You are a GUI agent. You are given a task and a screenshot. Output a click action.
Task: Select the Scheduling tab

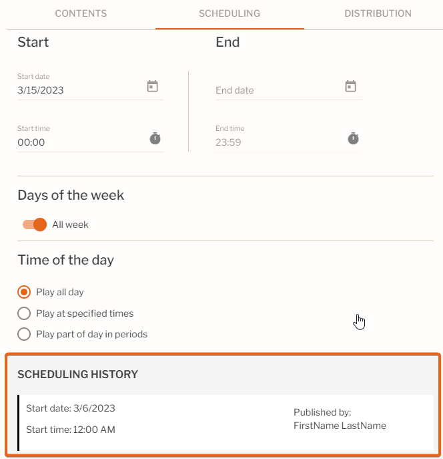click(230, 13)
